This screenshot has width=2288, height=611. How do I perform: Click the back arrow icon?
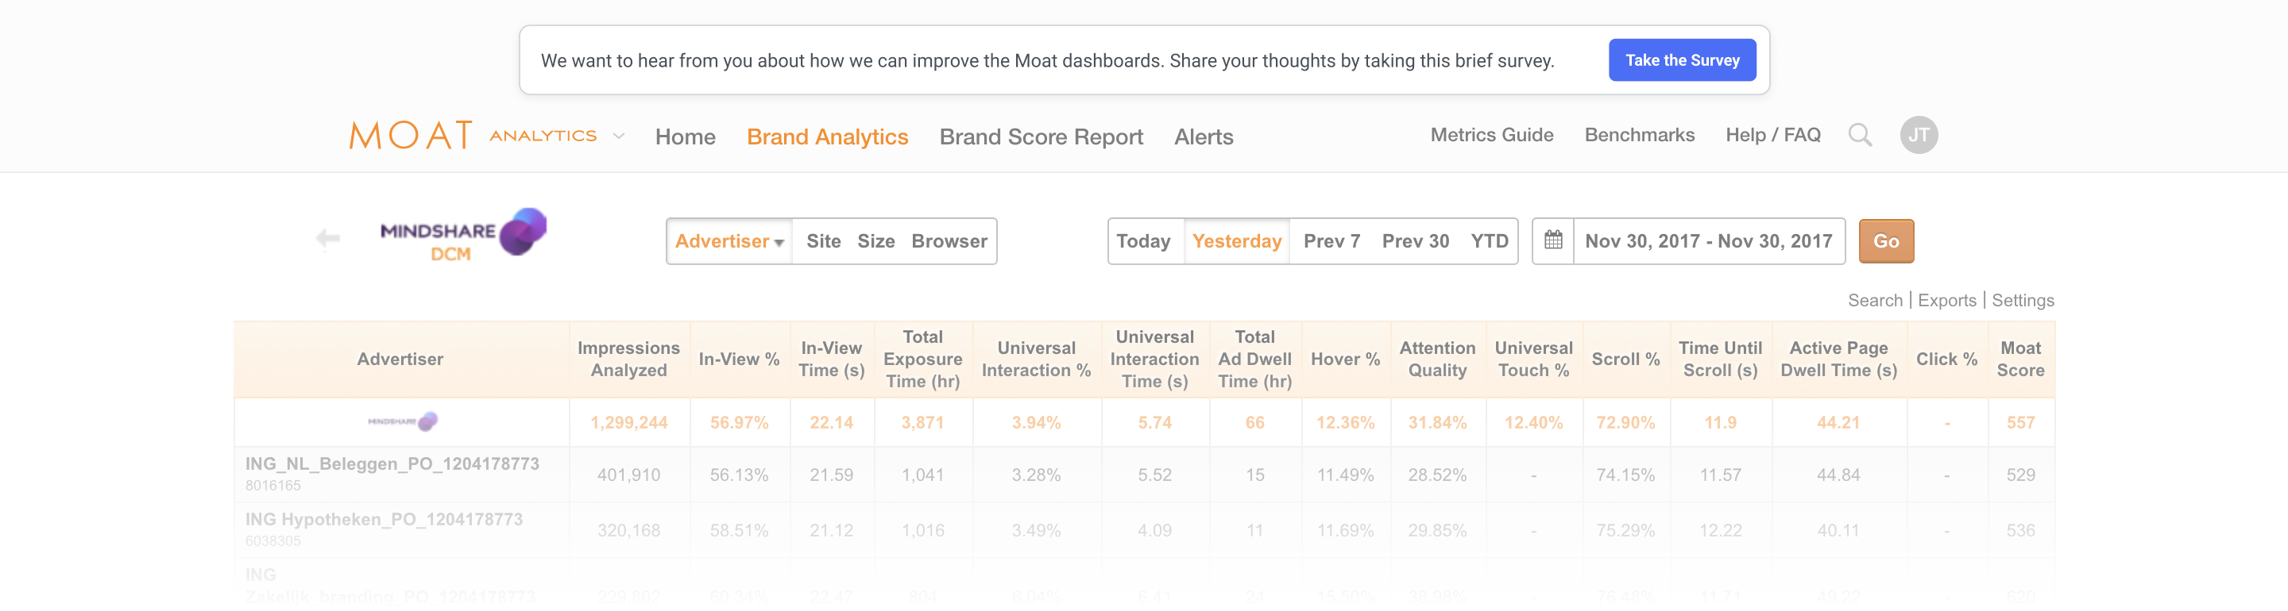click(328, 238)
